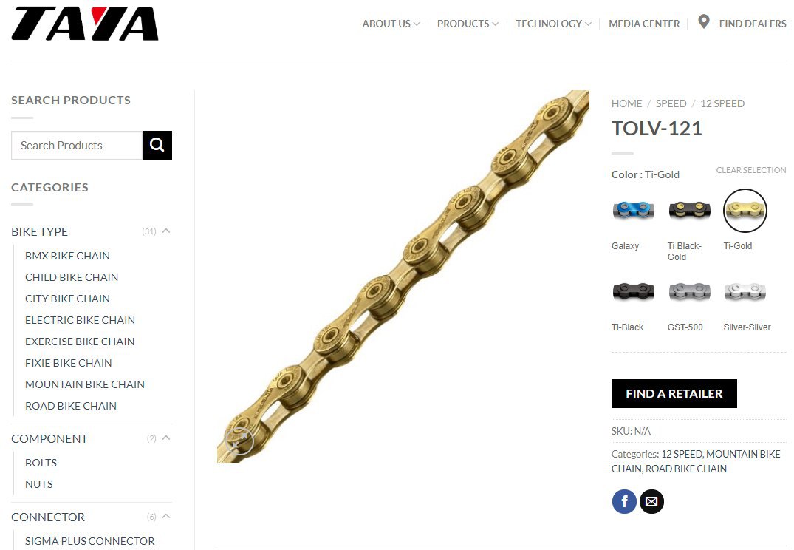The image size is (794, 550).
Task: Go to Media Center page
Action: pos(644,24)
